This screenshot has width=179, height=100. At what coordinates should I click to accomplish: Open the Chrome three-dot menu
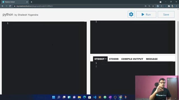176,6
